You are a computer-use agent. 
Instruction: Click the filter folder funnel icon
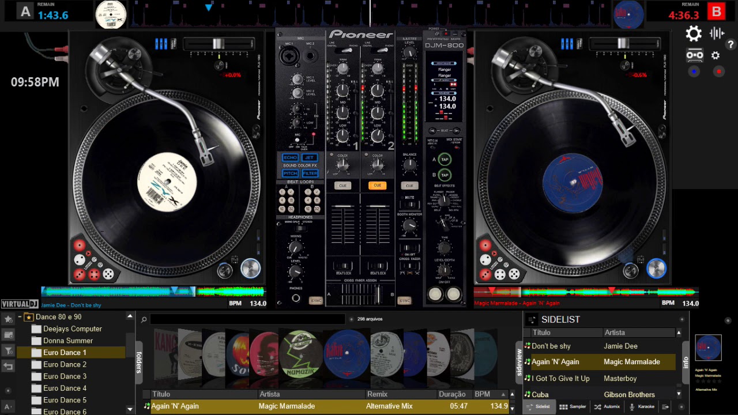[x=8, y=350]
